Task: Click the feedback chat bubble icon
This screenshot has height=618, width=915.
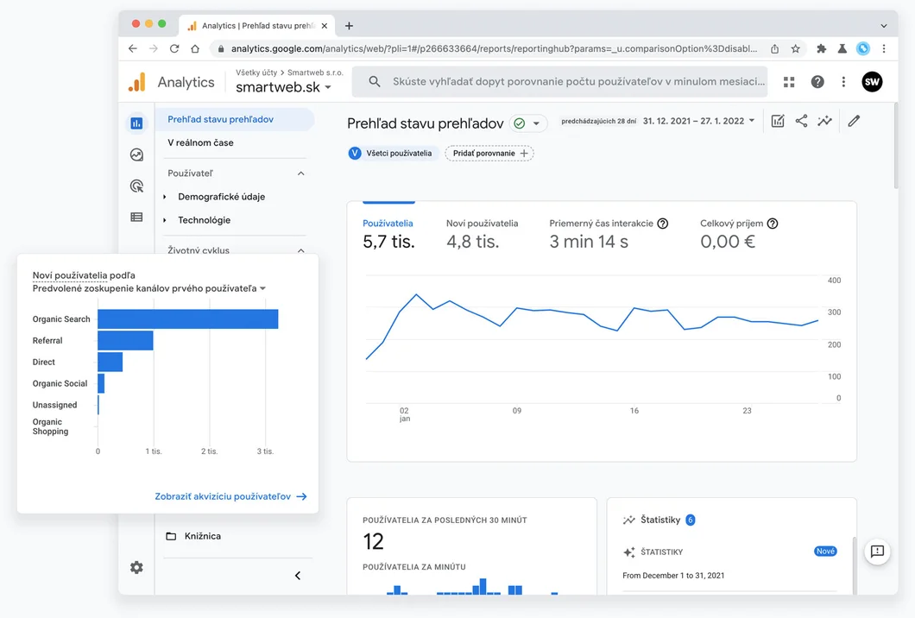Action: (x=877, y=552)
